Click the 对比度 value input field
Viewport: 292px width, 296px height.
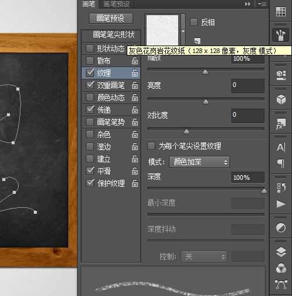point(248,116)
